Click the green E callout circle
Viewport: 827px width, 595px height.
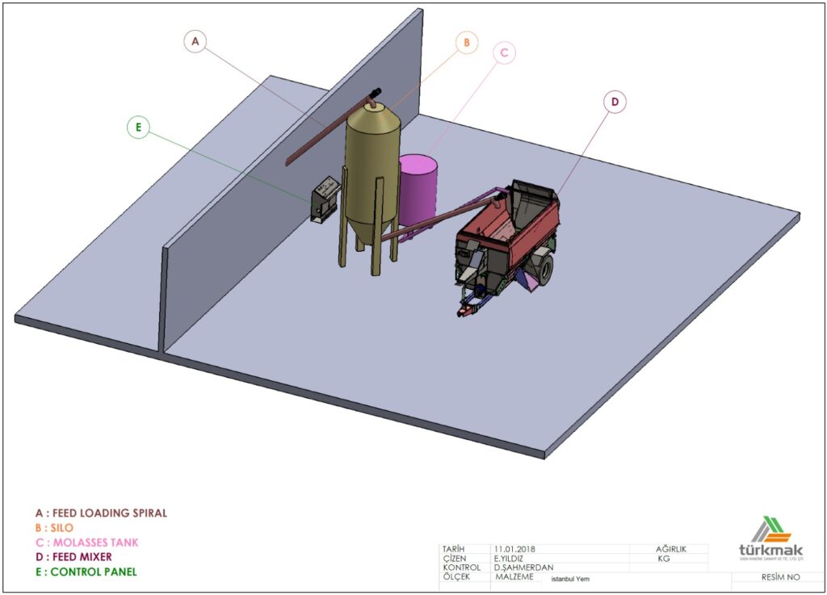(138, 127)
